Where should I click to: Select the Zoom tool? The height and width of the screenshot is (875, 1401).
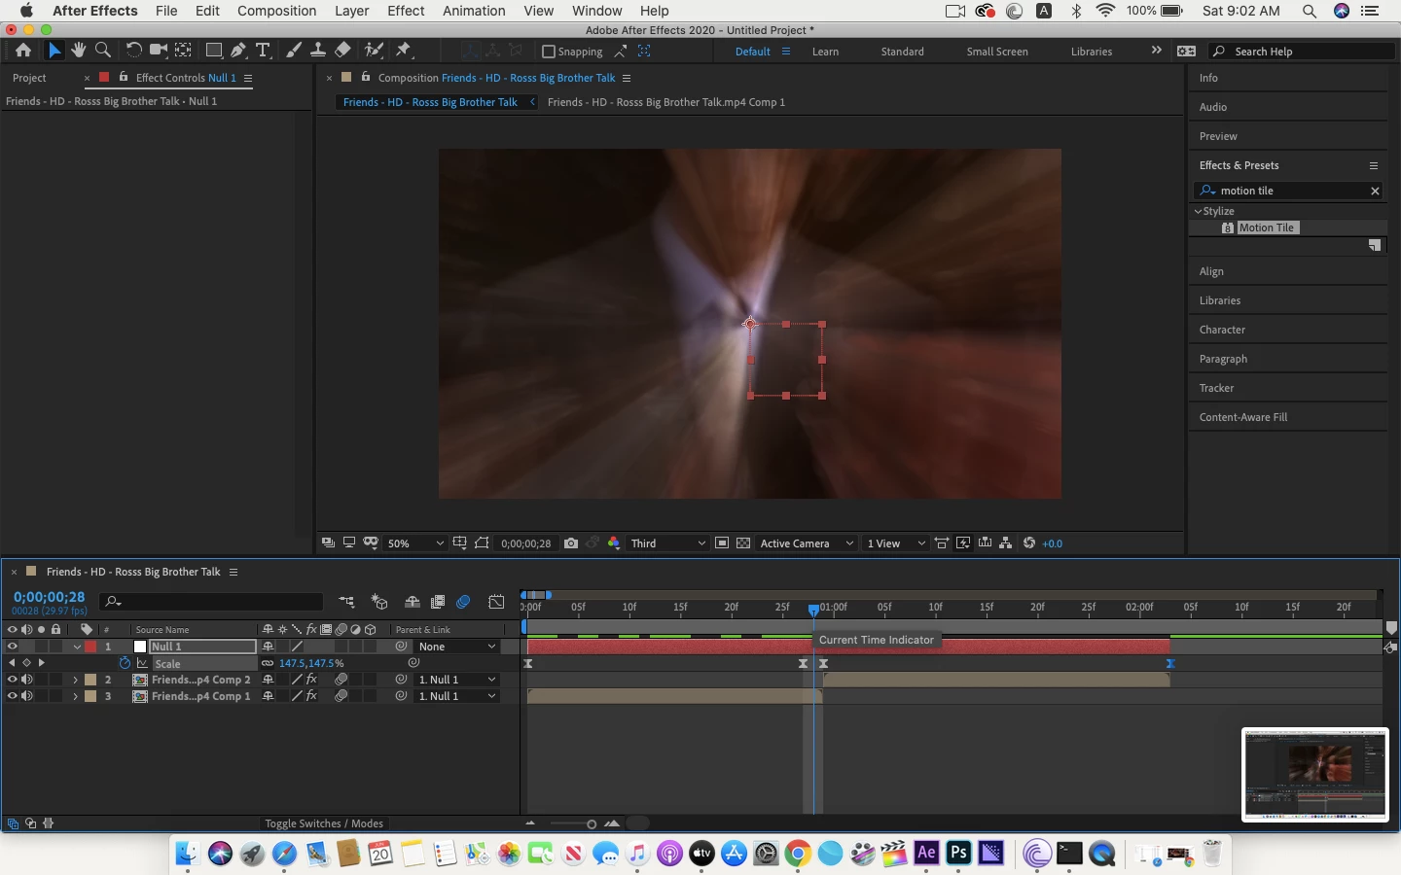click(x=102, y=51)
